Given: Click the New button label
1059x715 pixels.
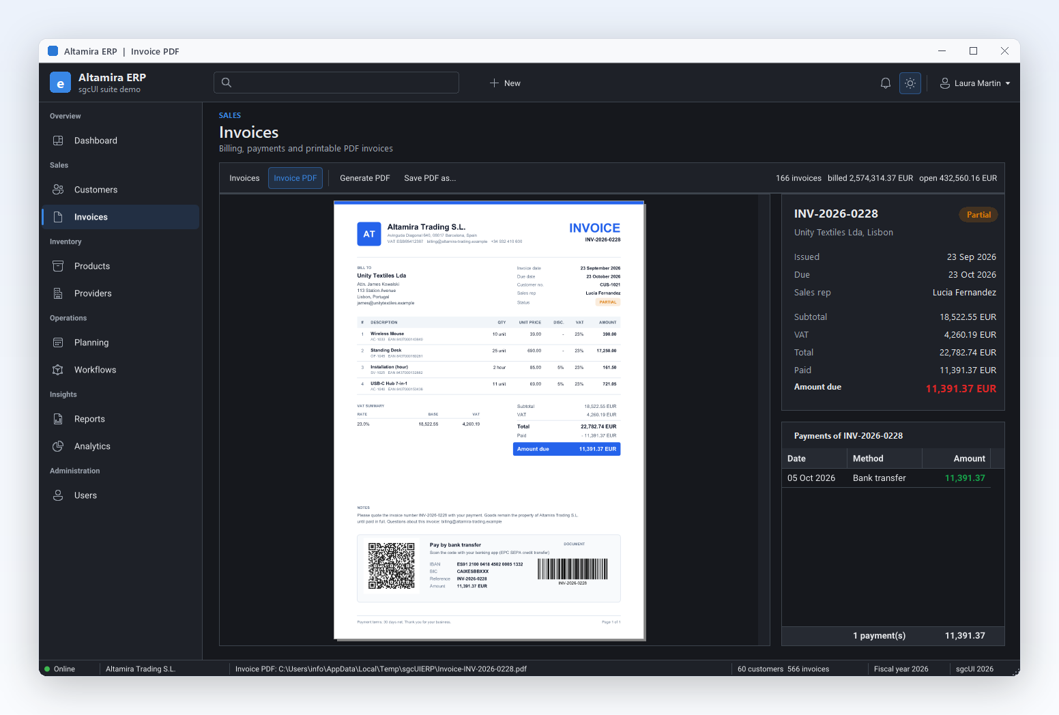Looking at the screenshot, I should [512, 83].
